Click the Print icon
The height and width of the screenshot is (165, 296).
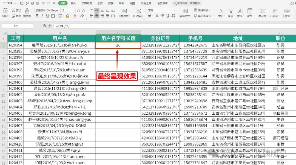(x=32, y=3)
